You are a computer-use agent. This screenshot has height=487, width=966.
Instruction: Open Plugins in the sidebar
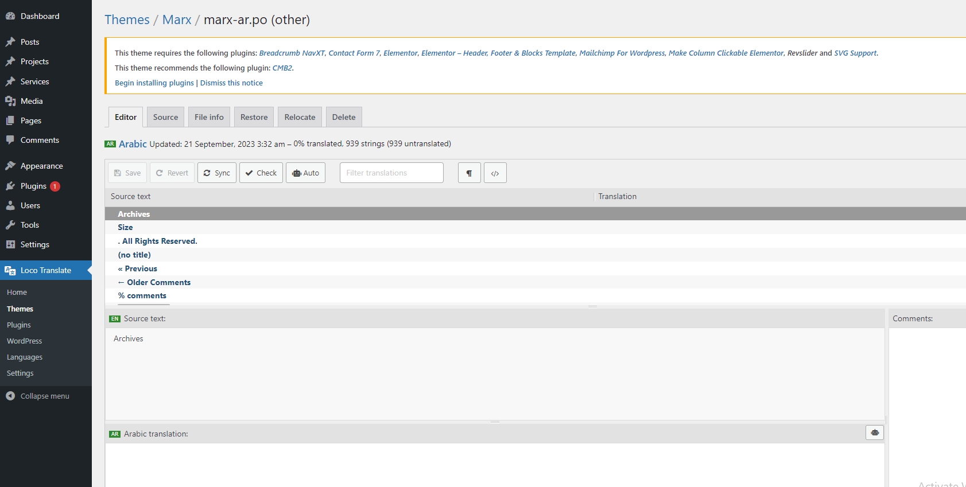33,186
